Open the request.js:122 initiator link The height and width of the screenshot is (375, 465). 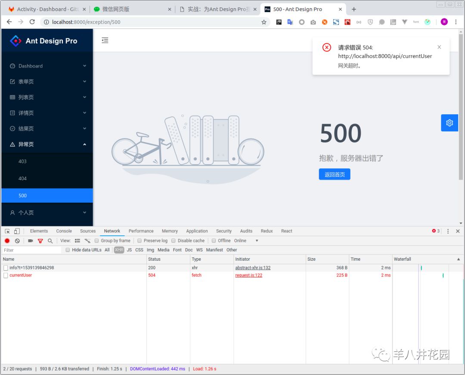point(248,275)
